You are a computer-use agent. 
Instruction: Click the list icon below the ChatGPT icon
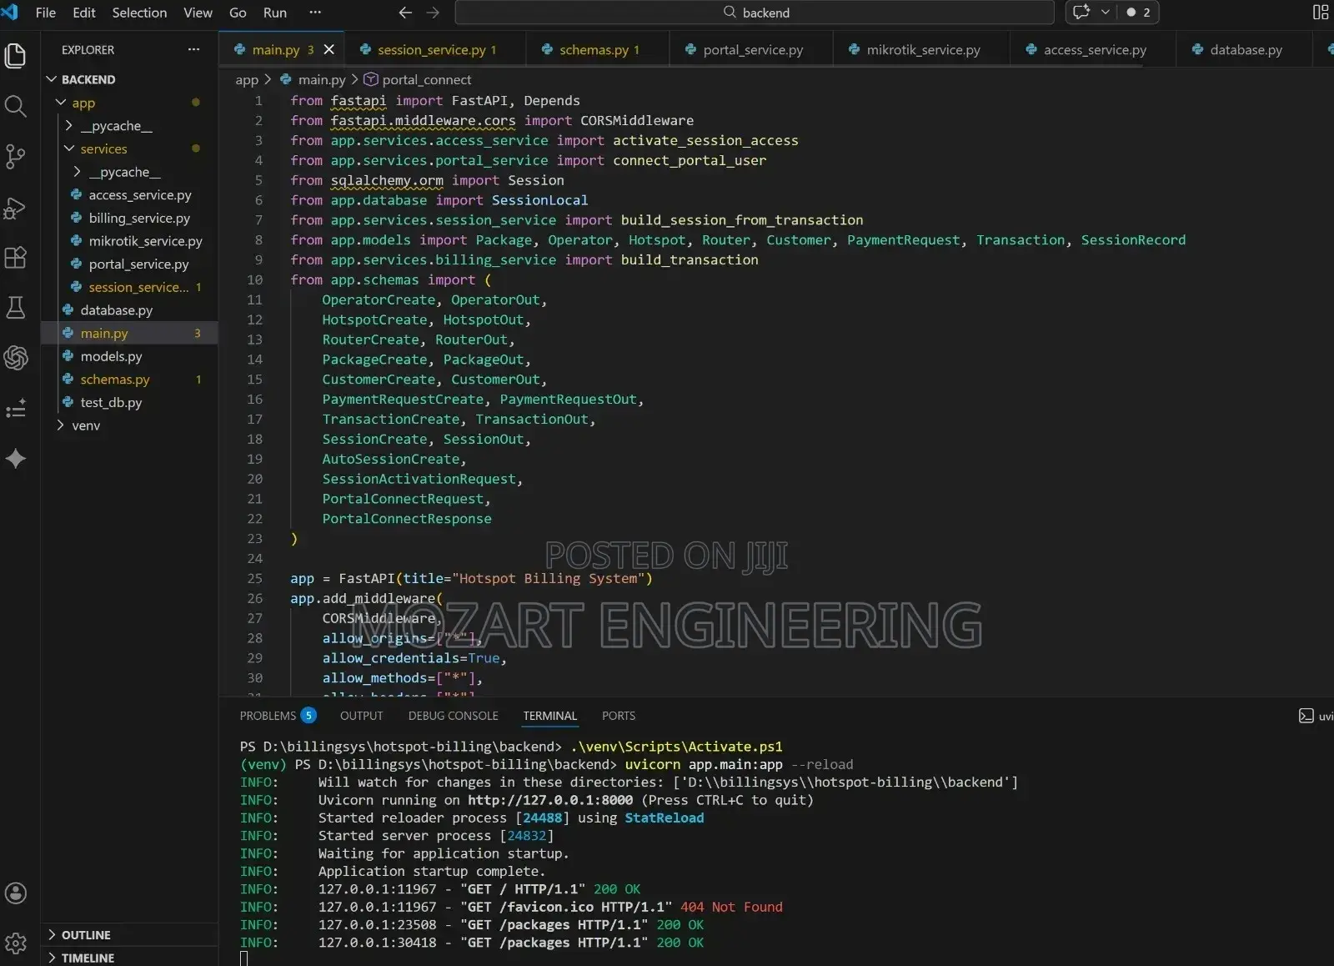pyautogui.click(x=15, y=409)
